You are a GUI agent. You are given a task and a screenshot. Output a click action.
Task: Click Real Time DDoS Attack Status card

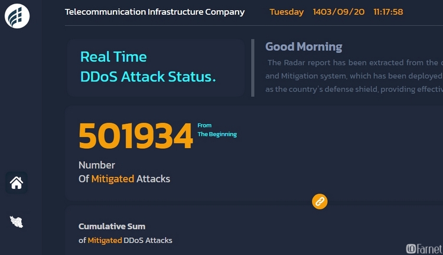click(x=156, y=68)
